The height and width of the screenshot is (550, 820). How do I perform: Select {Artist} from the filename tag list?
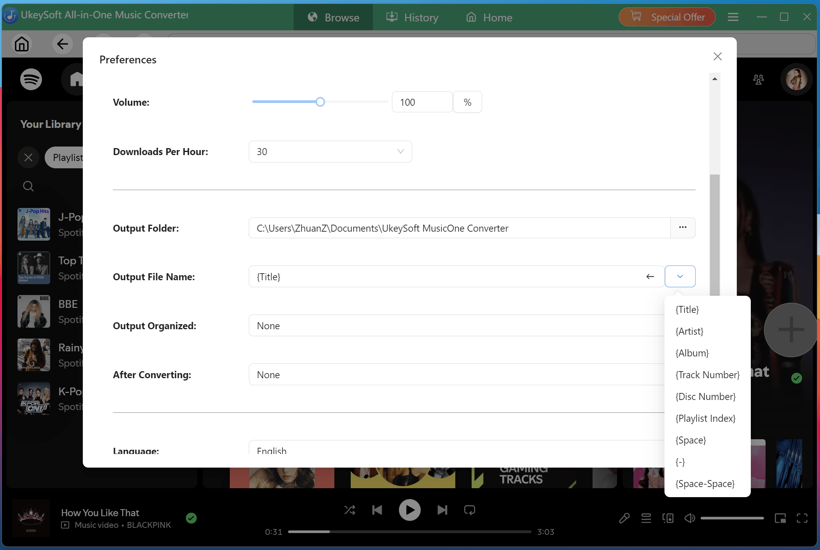tap(689, 331)
